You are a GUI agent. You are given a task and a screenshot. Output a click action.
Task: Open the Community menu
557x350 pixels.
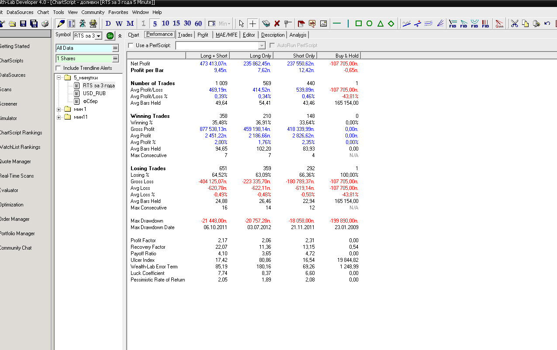[x=93, y=12]
